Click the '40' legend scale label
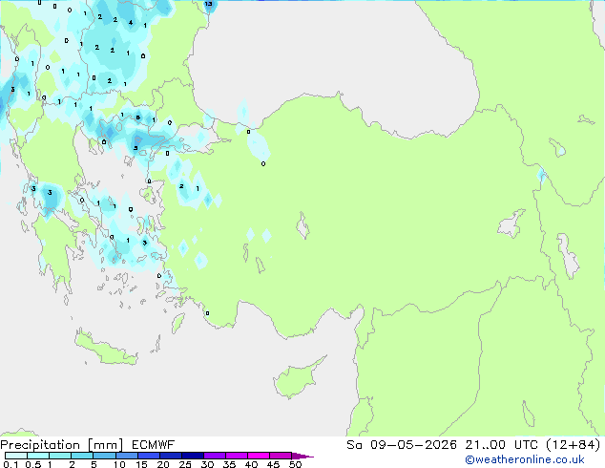This screenshot has height=468, width=605. click(251, 464)
